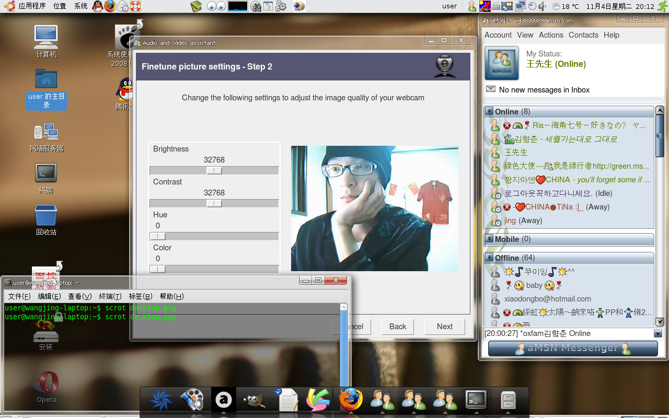Click the aMSN Messenger banner button
This screenshot has width=669, height=418.
coord(573,349)
